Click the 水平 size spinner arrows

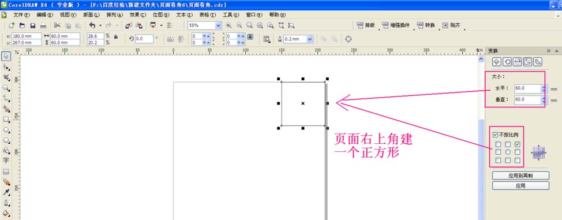coord(544,89)
